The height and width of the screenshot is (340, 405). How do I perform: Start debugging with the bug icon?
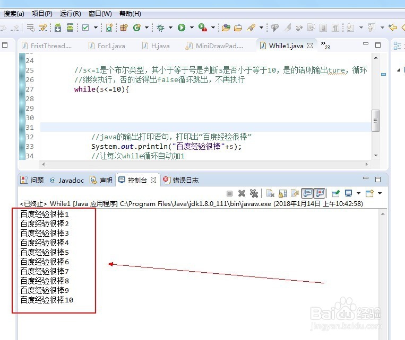pos(160,28)
